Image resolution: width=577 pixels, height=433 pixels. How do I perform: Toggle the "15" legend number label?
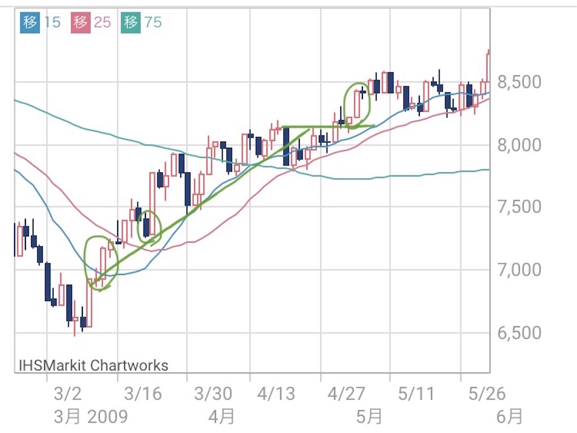52,23
